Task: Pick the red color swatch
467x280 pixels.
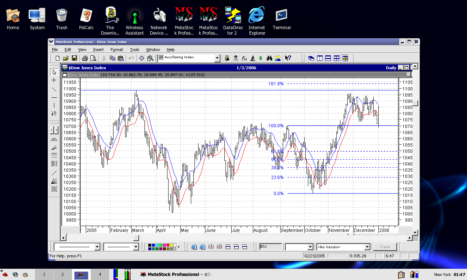Action: 167,245
